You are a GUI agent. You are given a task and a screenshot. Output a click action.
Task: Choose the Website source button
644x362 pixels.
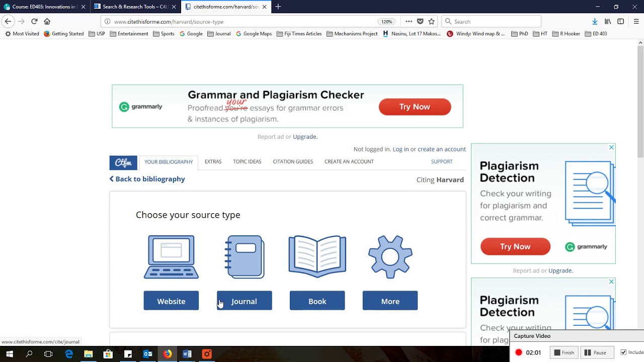171,301
